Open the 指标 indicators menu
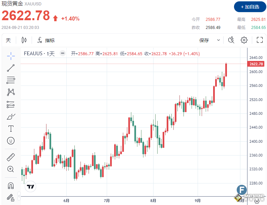 tap(46, 40)
